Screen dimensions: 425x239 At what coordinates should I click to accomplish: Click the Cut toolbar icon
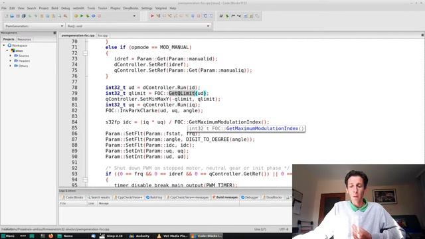tap(42, 16)
